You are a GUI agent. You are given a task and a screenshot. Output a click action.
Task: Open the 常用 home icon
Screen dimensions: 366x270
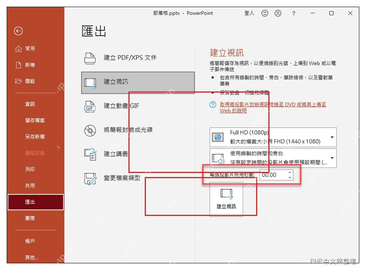coord(18,49)
